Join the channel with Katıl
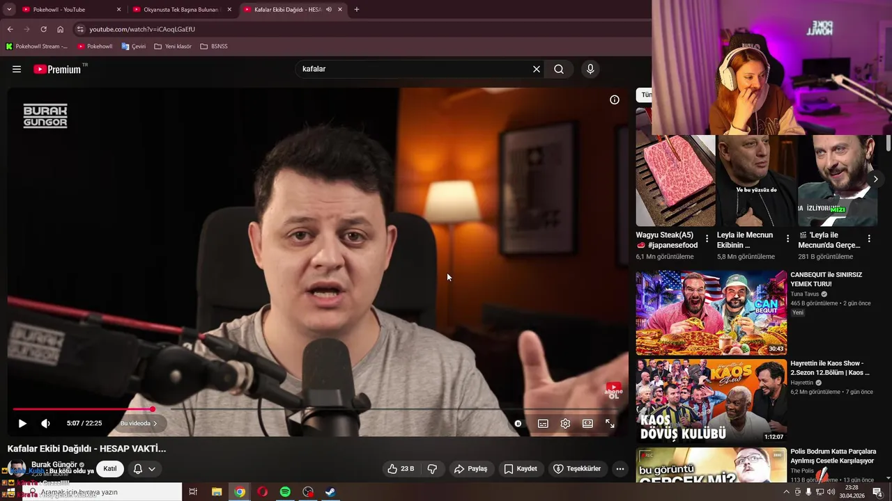This screenshot has height=501, width=892. [110, 468]
